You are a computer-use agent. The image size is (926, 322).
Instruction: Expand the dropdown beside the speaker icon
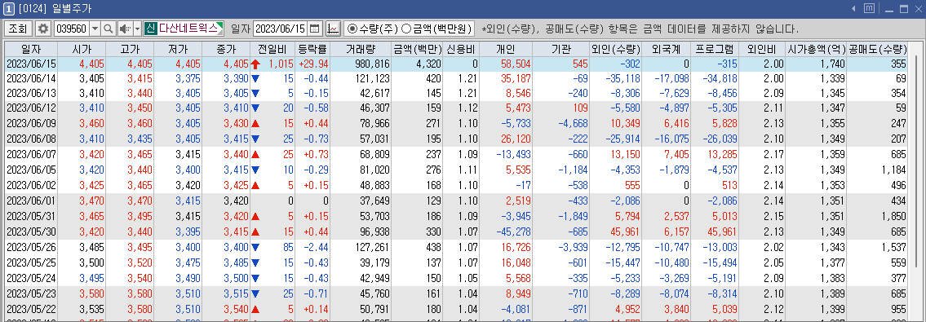[137, 29]
